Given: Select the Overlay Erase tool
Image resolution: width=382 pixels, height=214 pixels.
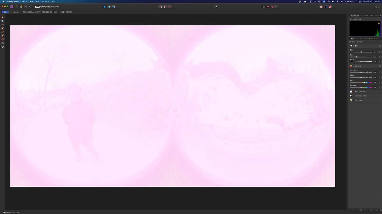Looking at the screenshot, I should coord(2,36).
